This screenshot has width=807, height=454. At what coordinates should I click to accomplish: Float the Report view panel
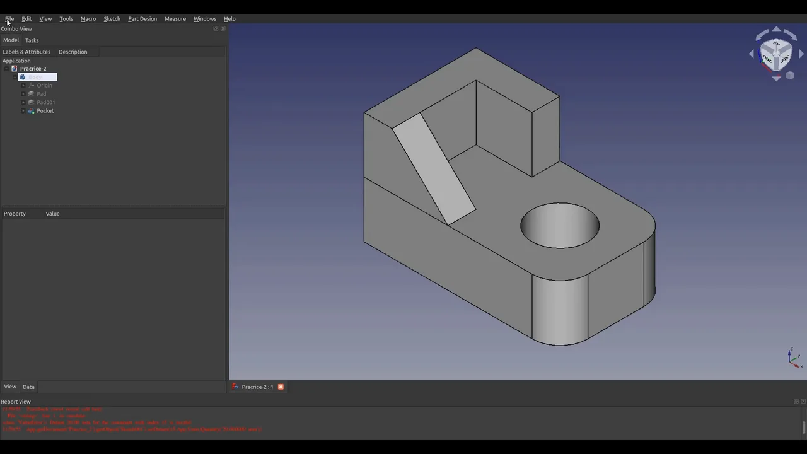(796, 402)
